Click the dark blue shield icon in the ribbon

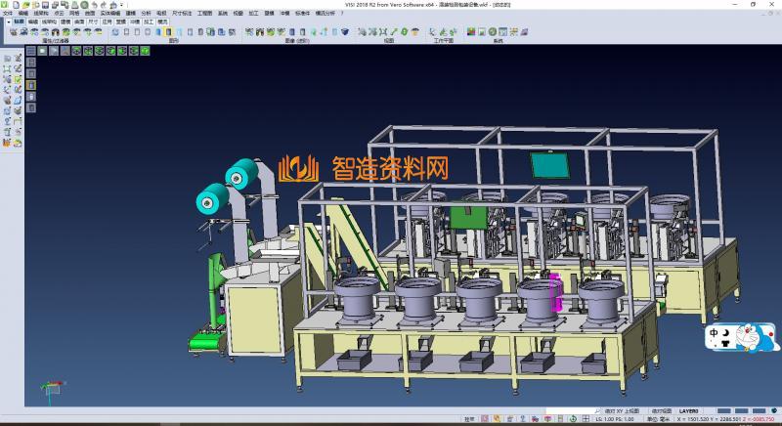347,32
